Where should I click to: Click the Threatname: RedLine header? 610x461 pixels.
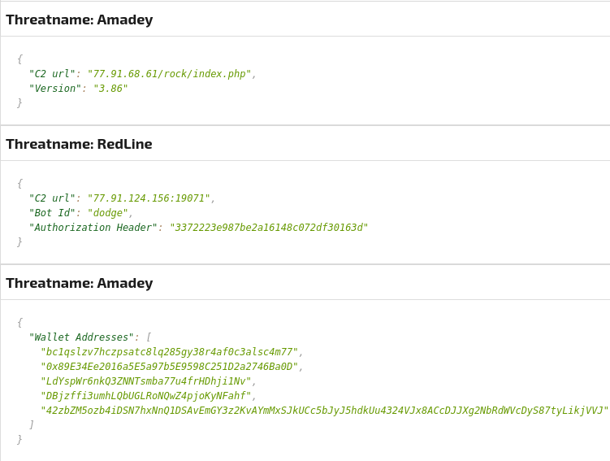tap(79, 144)
